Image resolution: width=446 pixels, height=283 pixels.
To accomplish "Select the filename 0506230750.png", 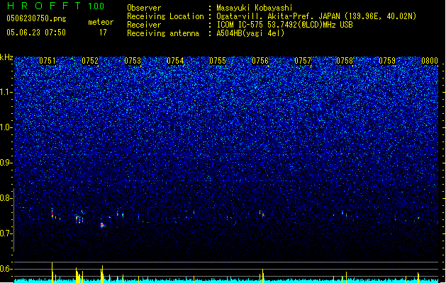I will [x=36, y=18].
